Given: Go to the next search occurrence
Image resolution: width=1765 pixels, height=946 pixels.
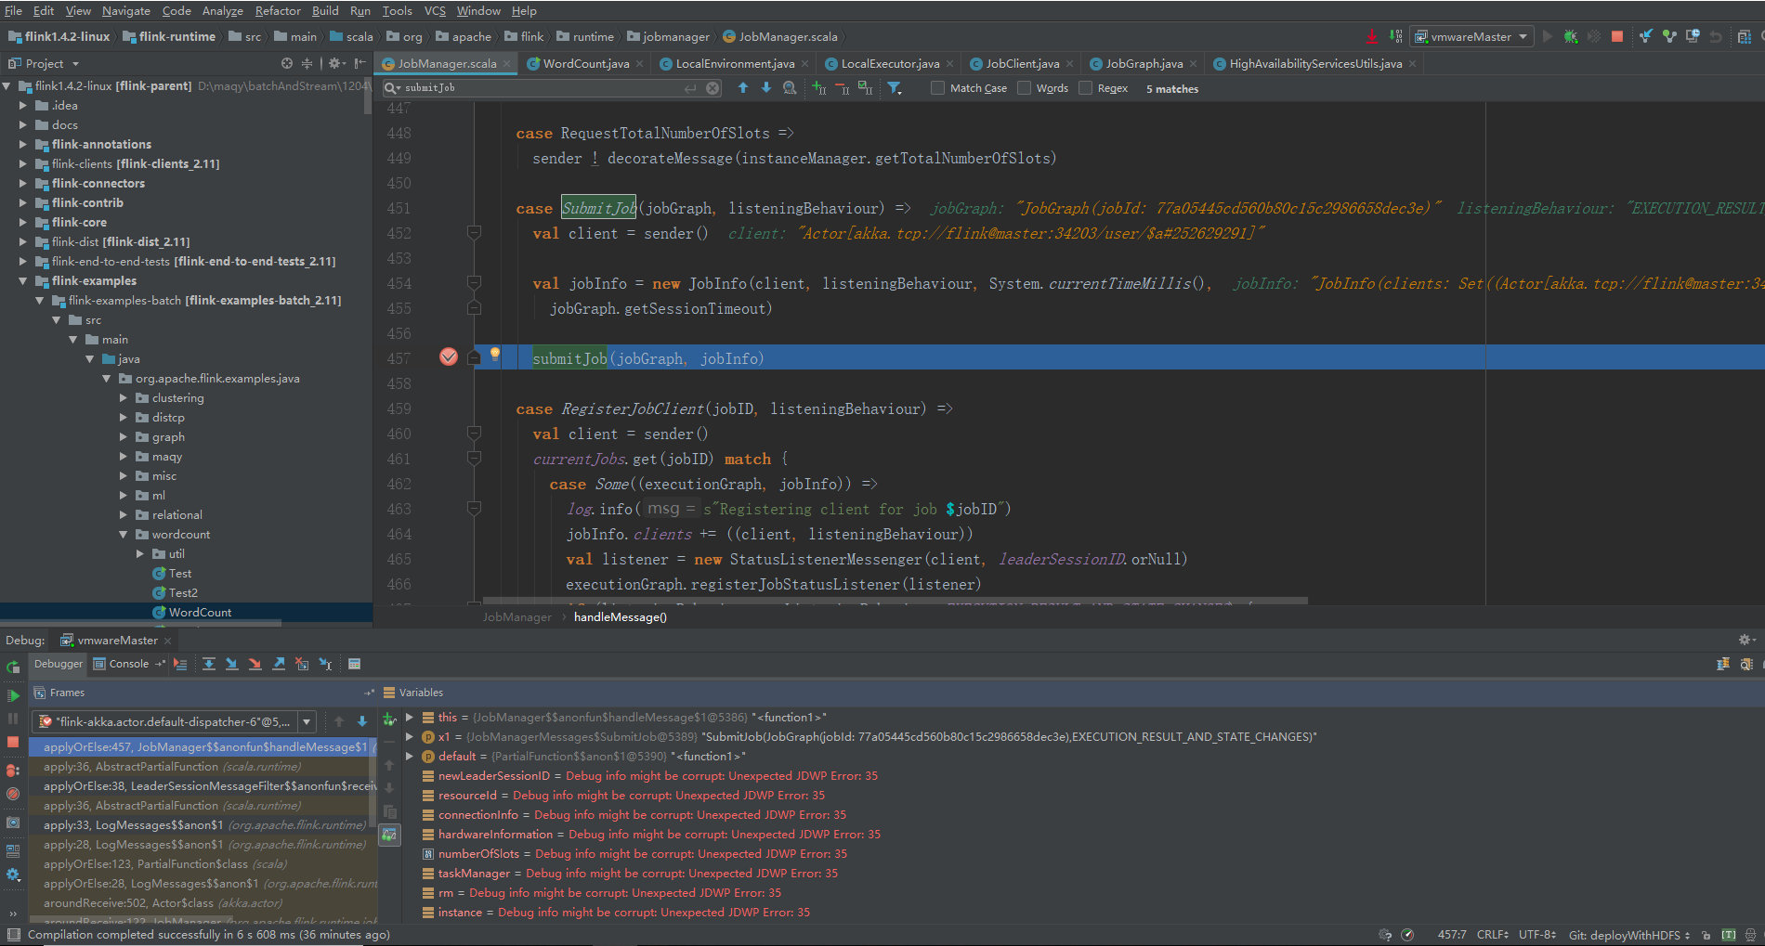Looking at the screenshot, I should (x=765, y=87).
